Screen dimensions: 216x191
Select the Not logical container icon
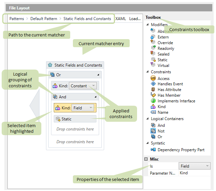(x=153, y=131)
